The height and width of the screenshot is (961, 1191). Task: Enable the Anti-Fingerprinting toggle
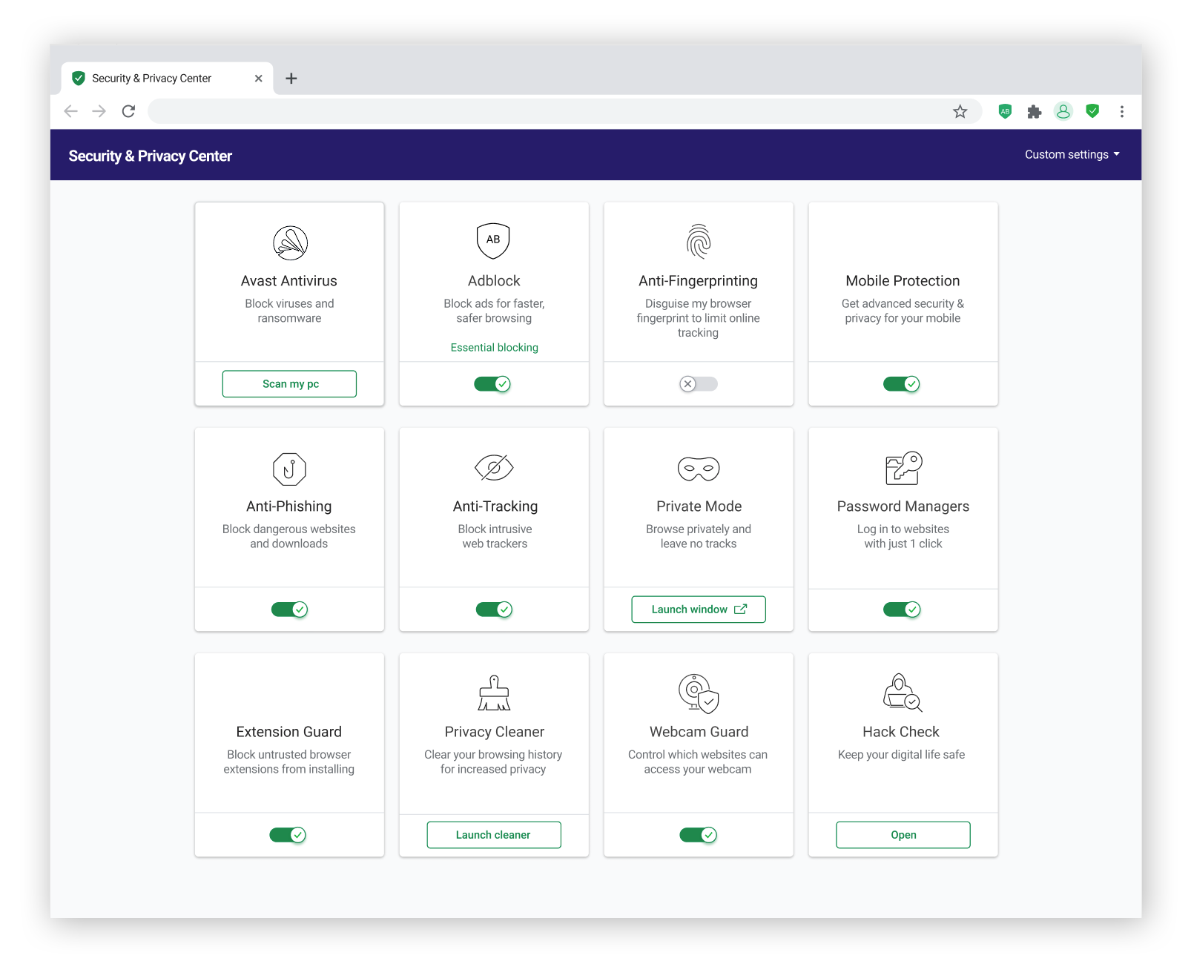coord(699,384)
